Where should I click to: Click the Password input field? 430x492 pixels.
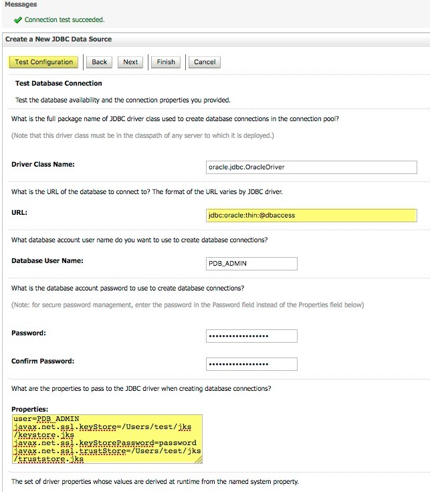coord(251,336)
